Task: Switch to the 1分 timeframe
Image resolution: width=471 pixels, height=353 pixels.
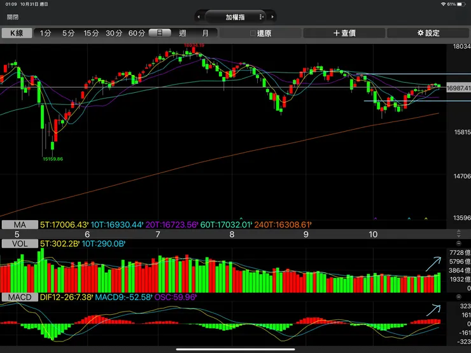Action: (46, 33)
